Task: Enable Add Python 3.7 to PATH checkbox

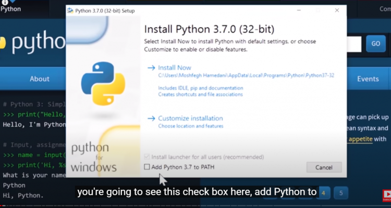Action: [x=147, y=167]
